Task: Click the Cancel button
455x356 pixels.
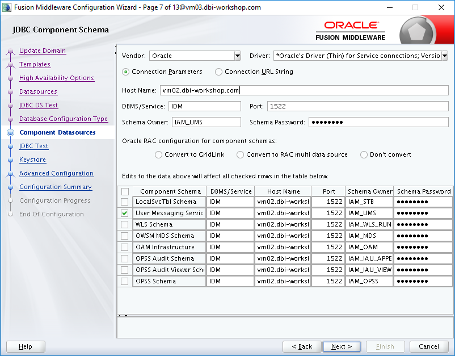Action: [429, 347]
